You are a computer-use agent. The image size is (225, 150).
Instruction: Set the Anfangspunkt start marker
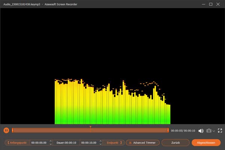click(17, 142)
